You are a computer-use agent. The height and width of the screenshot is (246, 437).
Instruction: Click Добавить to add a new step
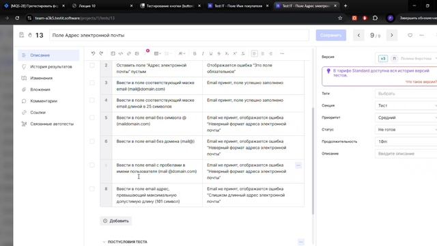116,221
